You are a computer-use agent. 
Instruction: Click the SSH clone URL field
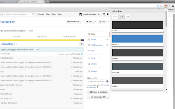(96, 81)
